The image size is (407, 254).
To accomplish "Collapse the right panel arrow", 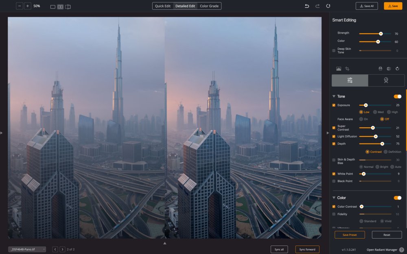I will (328, 133).
